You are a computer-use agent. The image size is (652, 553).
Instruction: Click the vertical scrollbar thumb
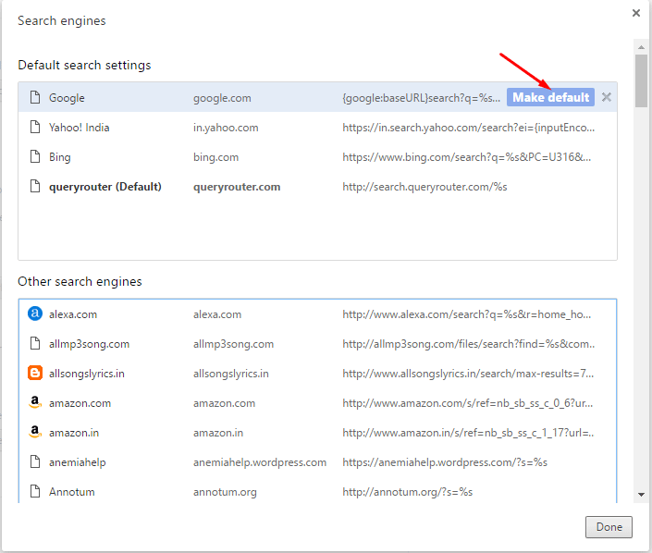click(641, 80)
